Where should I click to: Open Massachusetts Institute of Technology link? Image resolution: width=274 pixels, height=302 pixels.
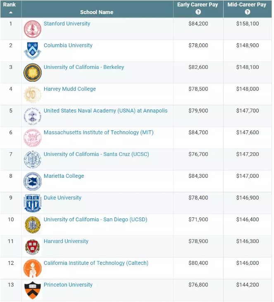tap(99, 132)
